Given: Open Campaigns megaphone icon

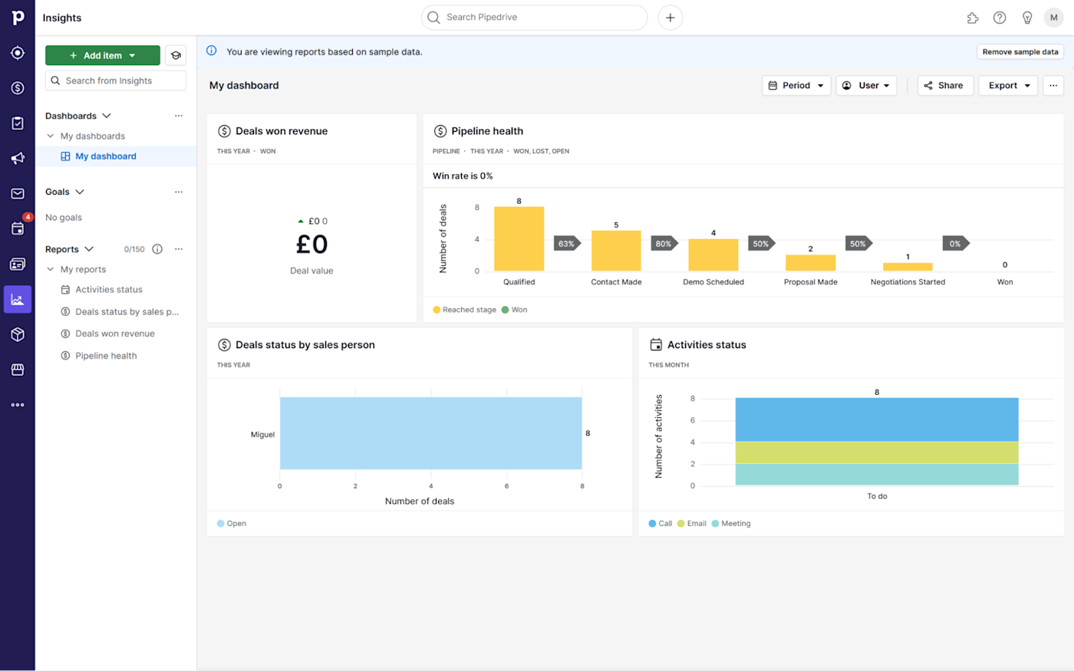Looking at the screenshot, I should (18, 159).
